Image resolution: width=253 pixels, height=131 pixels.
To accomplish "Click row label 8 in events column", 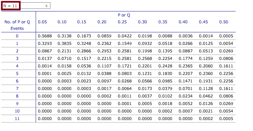I will (17, 96).
